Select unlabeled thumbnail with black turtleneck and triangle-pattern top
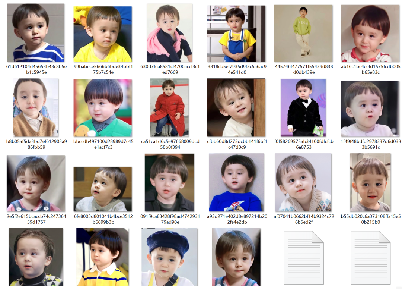402x289 pixels. (x=36, y=257)
